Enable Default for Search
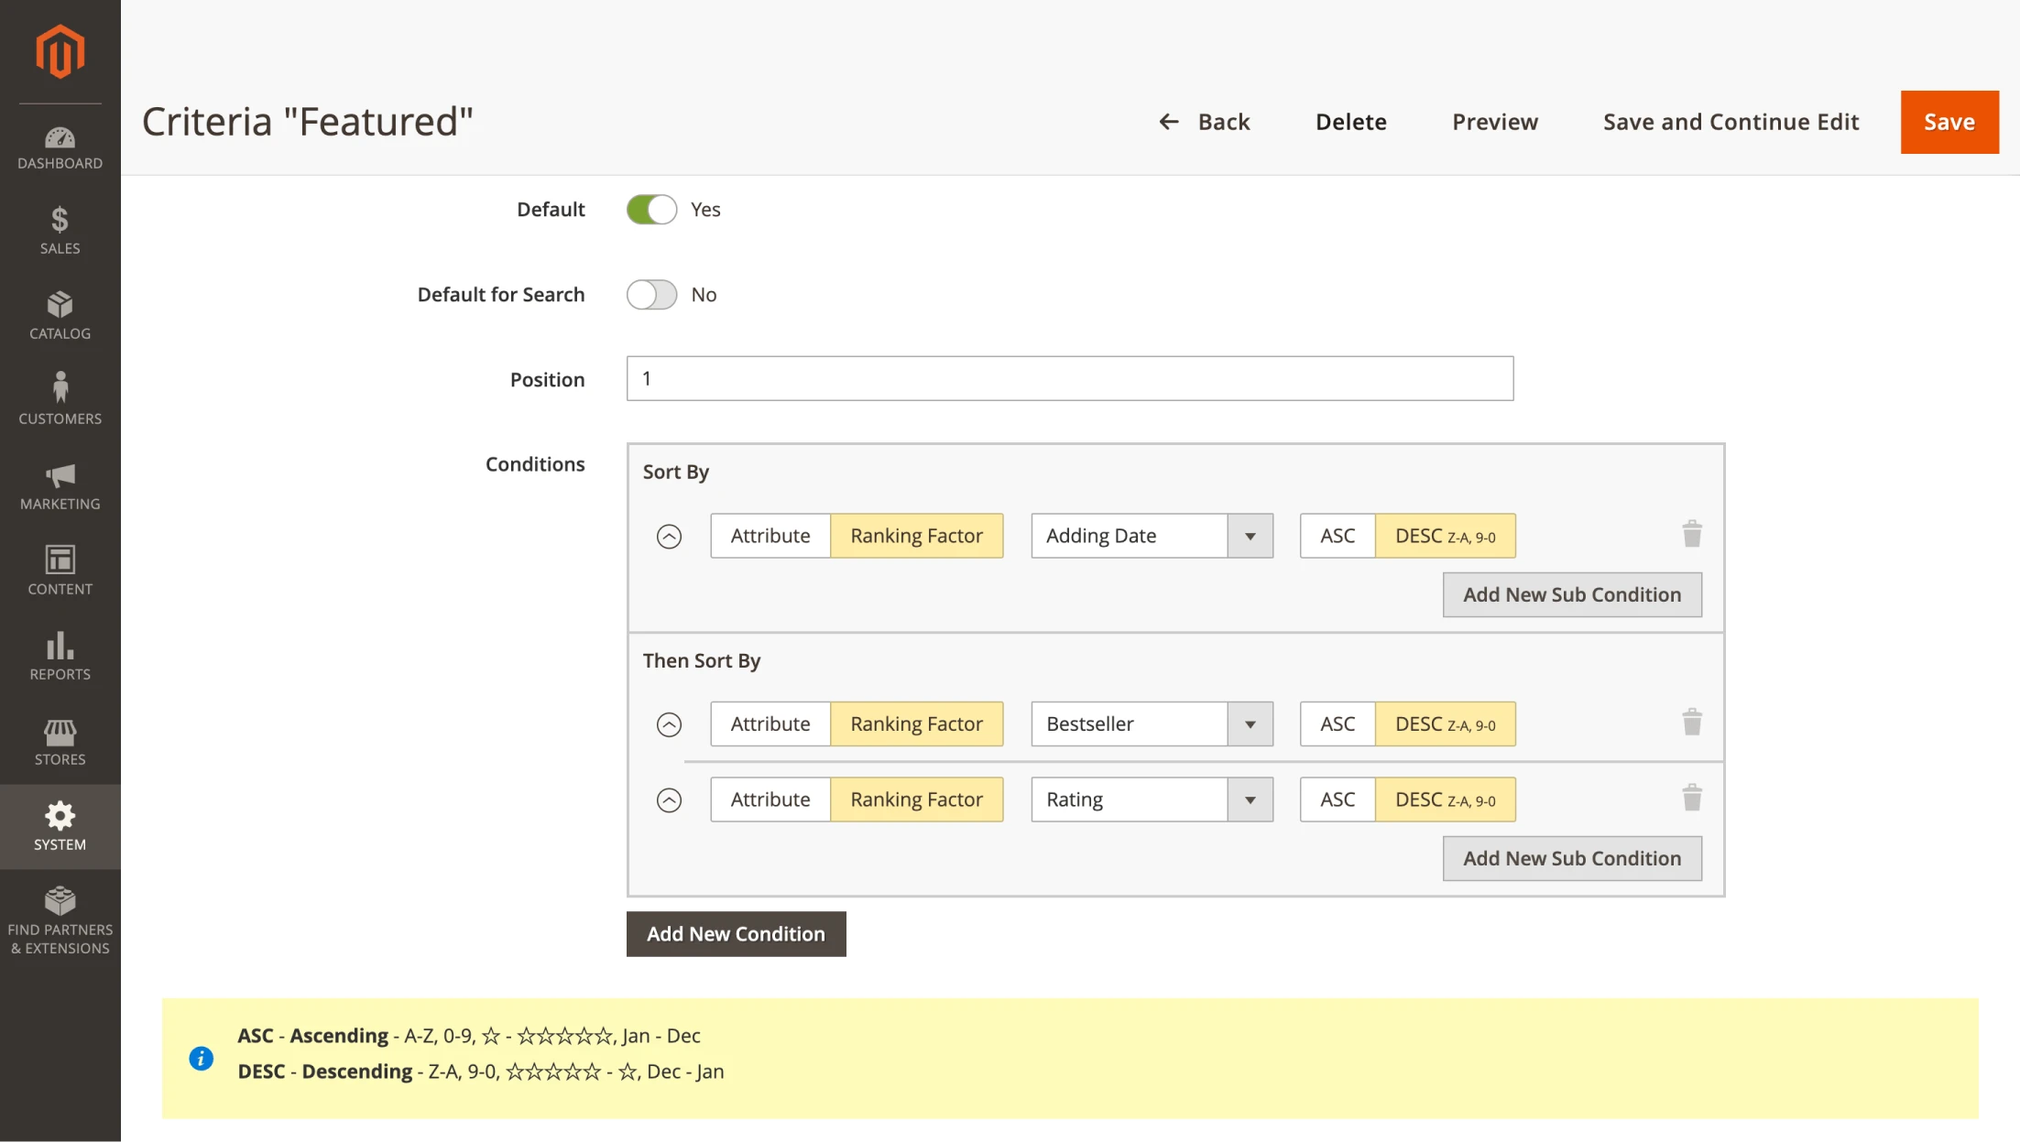The width and height of the screenshot is (2020, 1142). pyautogui.click(x=651, y=294)
